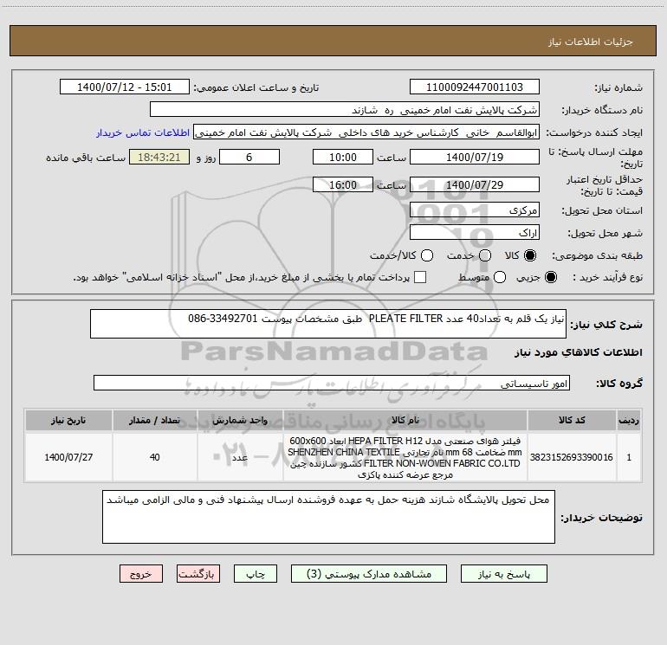Viewport: 667px width, 645px height.
Task: Click the خروج exit button
Action: click(x=141, y=573)
